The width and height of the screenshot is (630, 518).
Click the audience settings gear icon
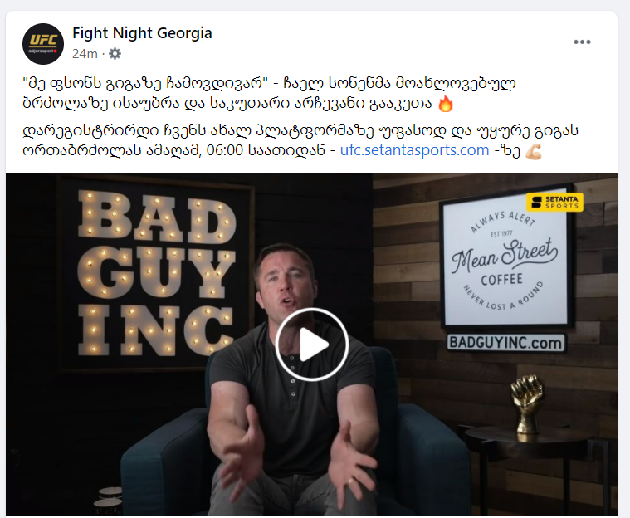tap(115, 53)
